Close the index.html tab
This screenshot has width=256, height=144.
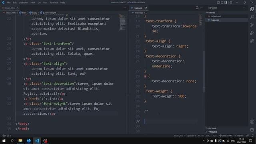[18, 8]
